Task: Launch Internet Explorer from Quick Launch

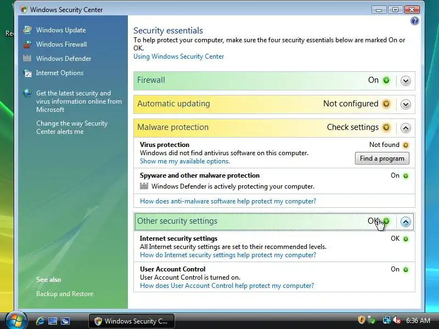Action: click(40, 321)
